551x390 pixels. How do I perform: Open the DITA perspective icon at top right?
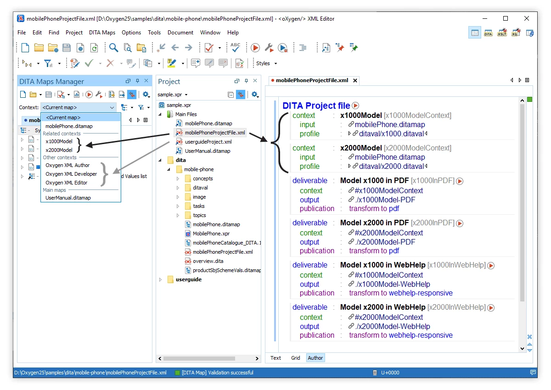[488, 33]
